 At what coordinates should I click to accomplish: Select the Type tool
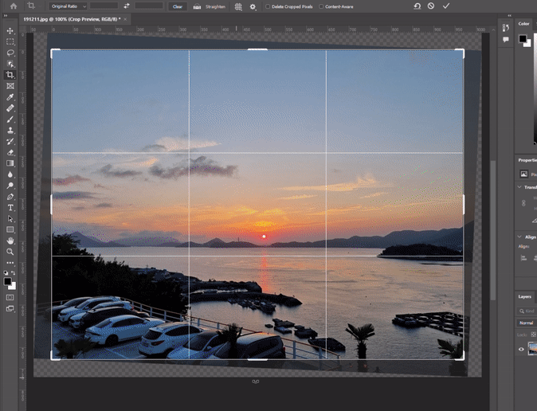pyautogui.click(x=10, y=208)
